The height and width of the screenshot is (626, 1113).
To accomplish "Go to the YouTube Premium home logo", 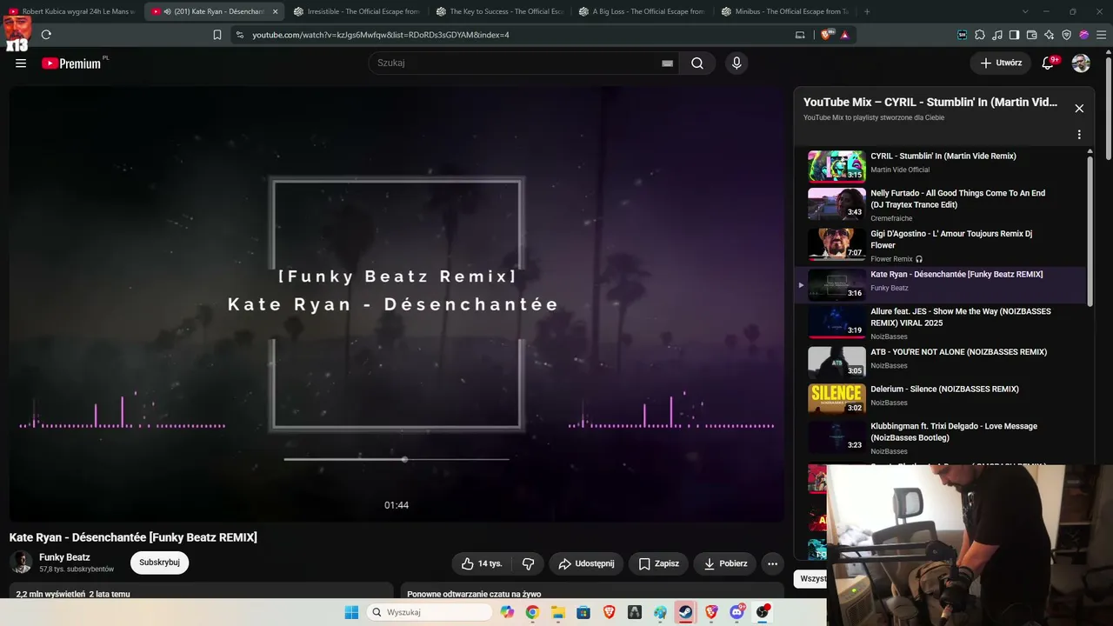I will coord(71,63).
